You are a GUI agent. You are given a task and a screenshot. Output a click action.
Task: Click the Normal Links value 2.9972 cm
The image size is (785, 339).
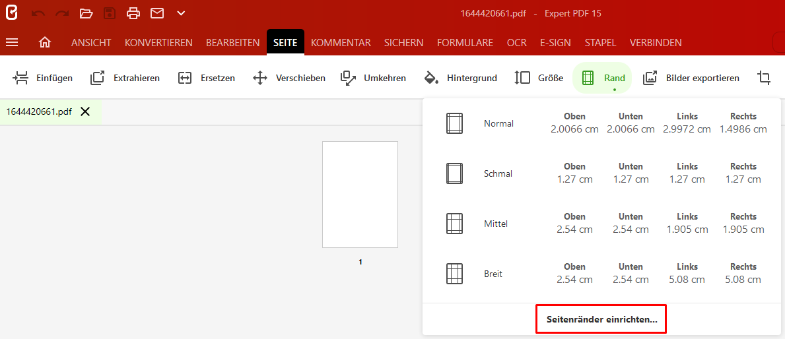click(687, 129)
